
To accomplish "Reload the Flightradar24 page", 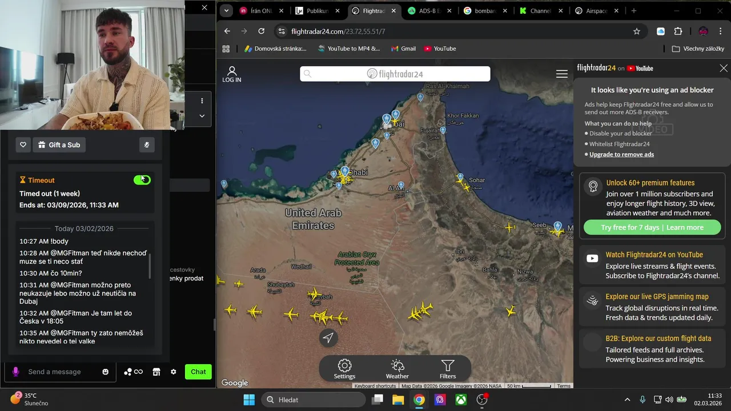I will coord(261,31).
